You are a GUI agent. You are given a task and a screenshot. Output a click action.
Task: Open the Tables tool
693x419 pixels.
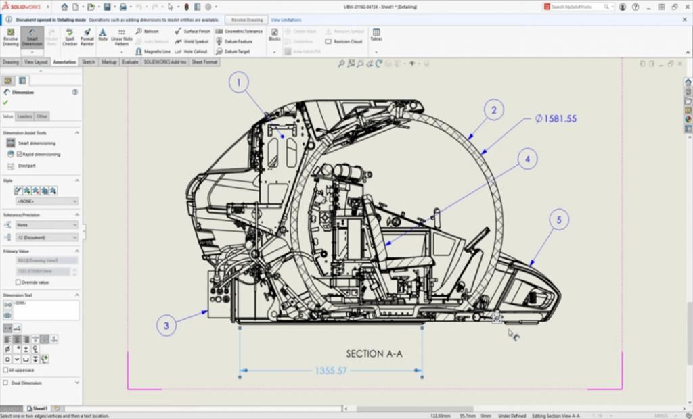[x=376, y=35]
